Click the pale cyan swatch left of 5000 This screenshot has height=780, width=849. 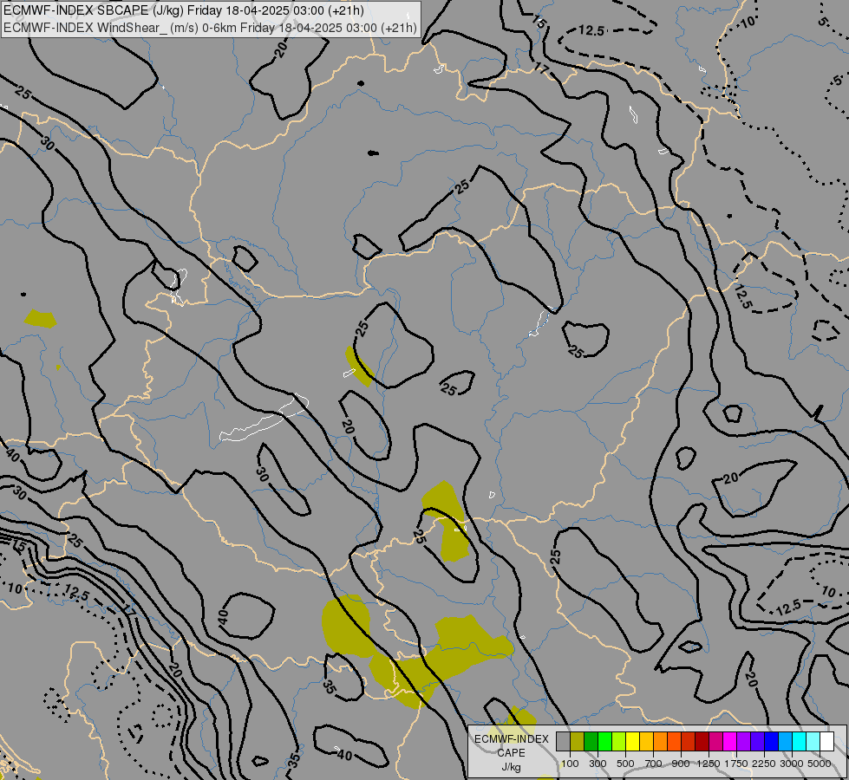point(813,741)
